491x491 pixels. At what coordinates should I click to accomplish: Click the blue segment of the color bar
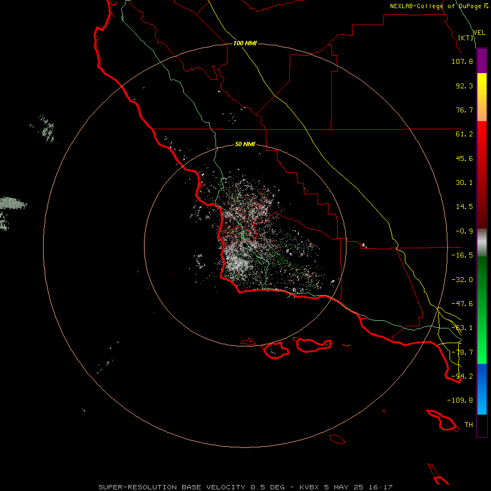(482, 388)
